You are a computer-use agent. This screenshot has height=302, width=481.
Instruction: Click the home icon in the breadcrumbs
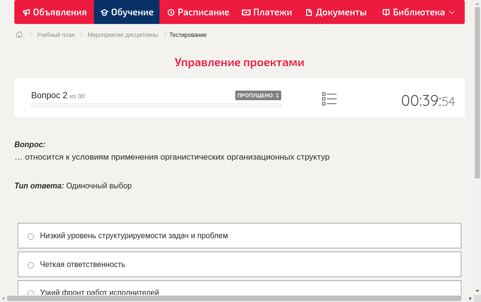coord(19,35)
